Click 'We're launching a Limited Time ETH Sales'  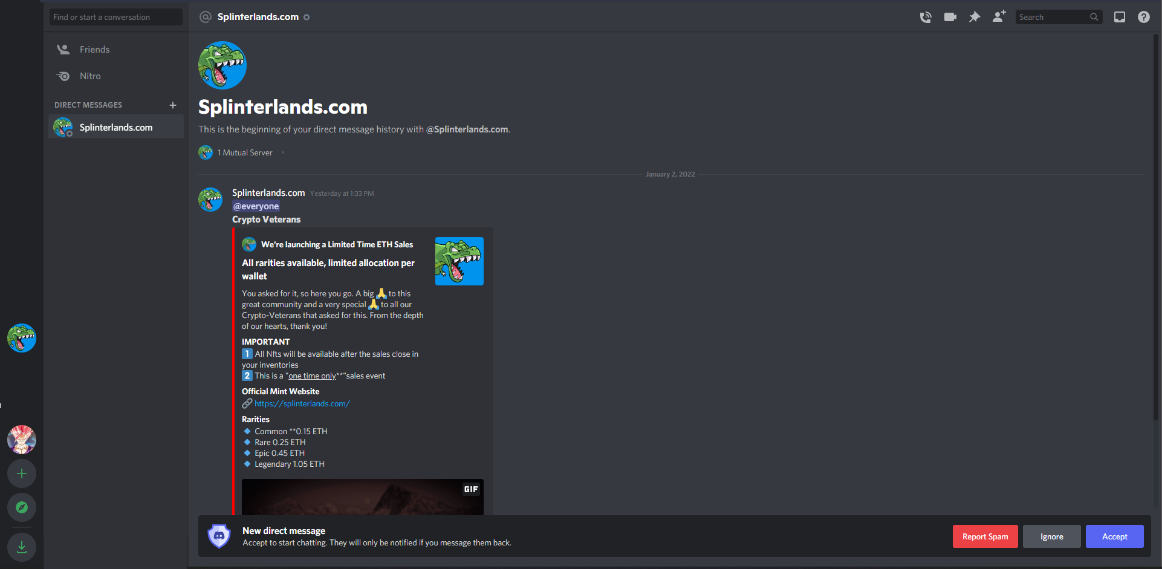click(337, 244)
